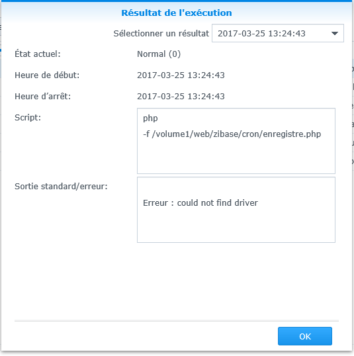
Task: Click the 'Script:' label
Action: [28, 117]
